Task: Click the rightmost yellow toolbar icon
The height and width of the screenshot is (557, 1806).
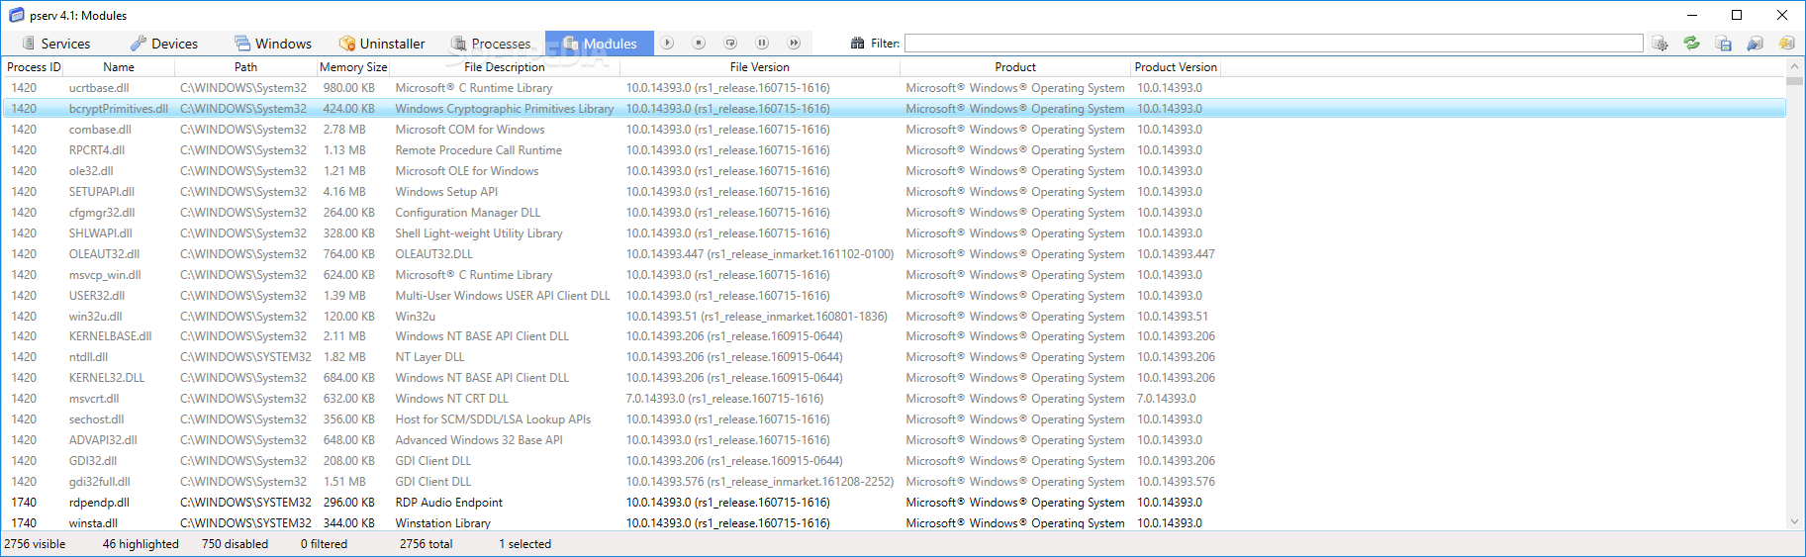Action: [1787, 44]
